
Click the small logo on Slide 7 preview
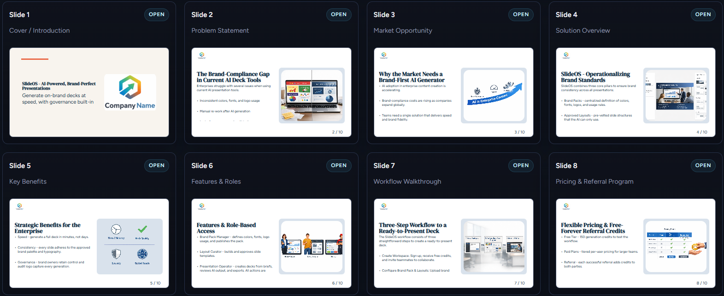[384, 206]
